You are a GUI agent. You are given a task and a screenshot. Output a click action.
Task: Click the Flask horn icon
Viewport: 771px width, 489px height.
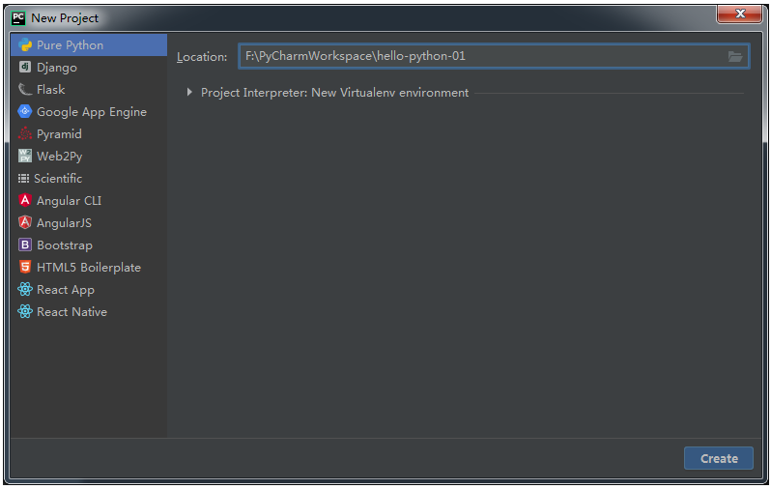[x=25, y=90]
